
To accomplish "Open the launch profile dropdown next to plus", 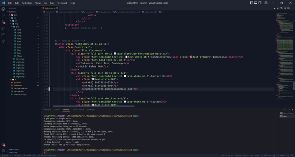I will (x=287, y=110).
